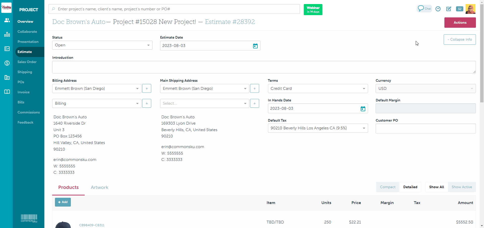Open the Default Tax dropdown
This screenshot has height=228, width=484.
tap(317, 128)
